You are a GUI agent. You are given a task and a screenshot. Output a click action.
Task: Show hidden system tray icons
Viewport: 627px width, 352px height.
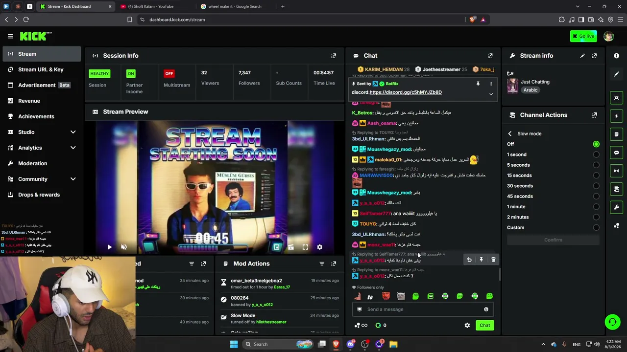pos(543,344)
